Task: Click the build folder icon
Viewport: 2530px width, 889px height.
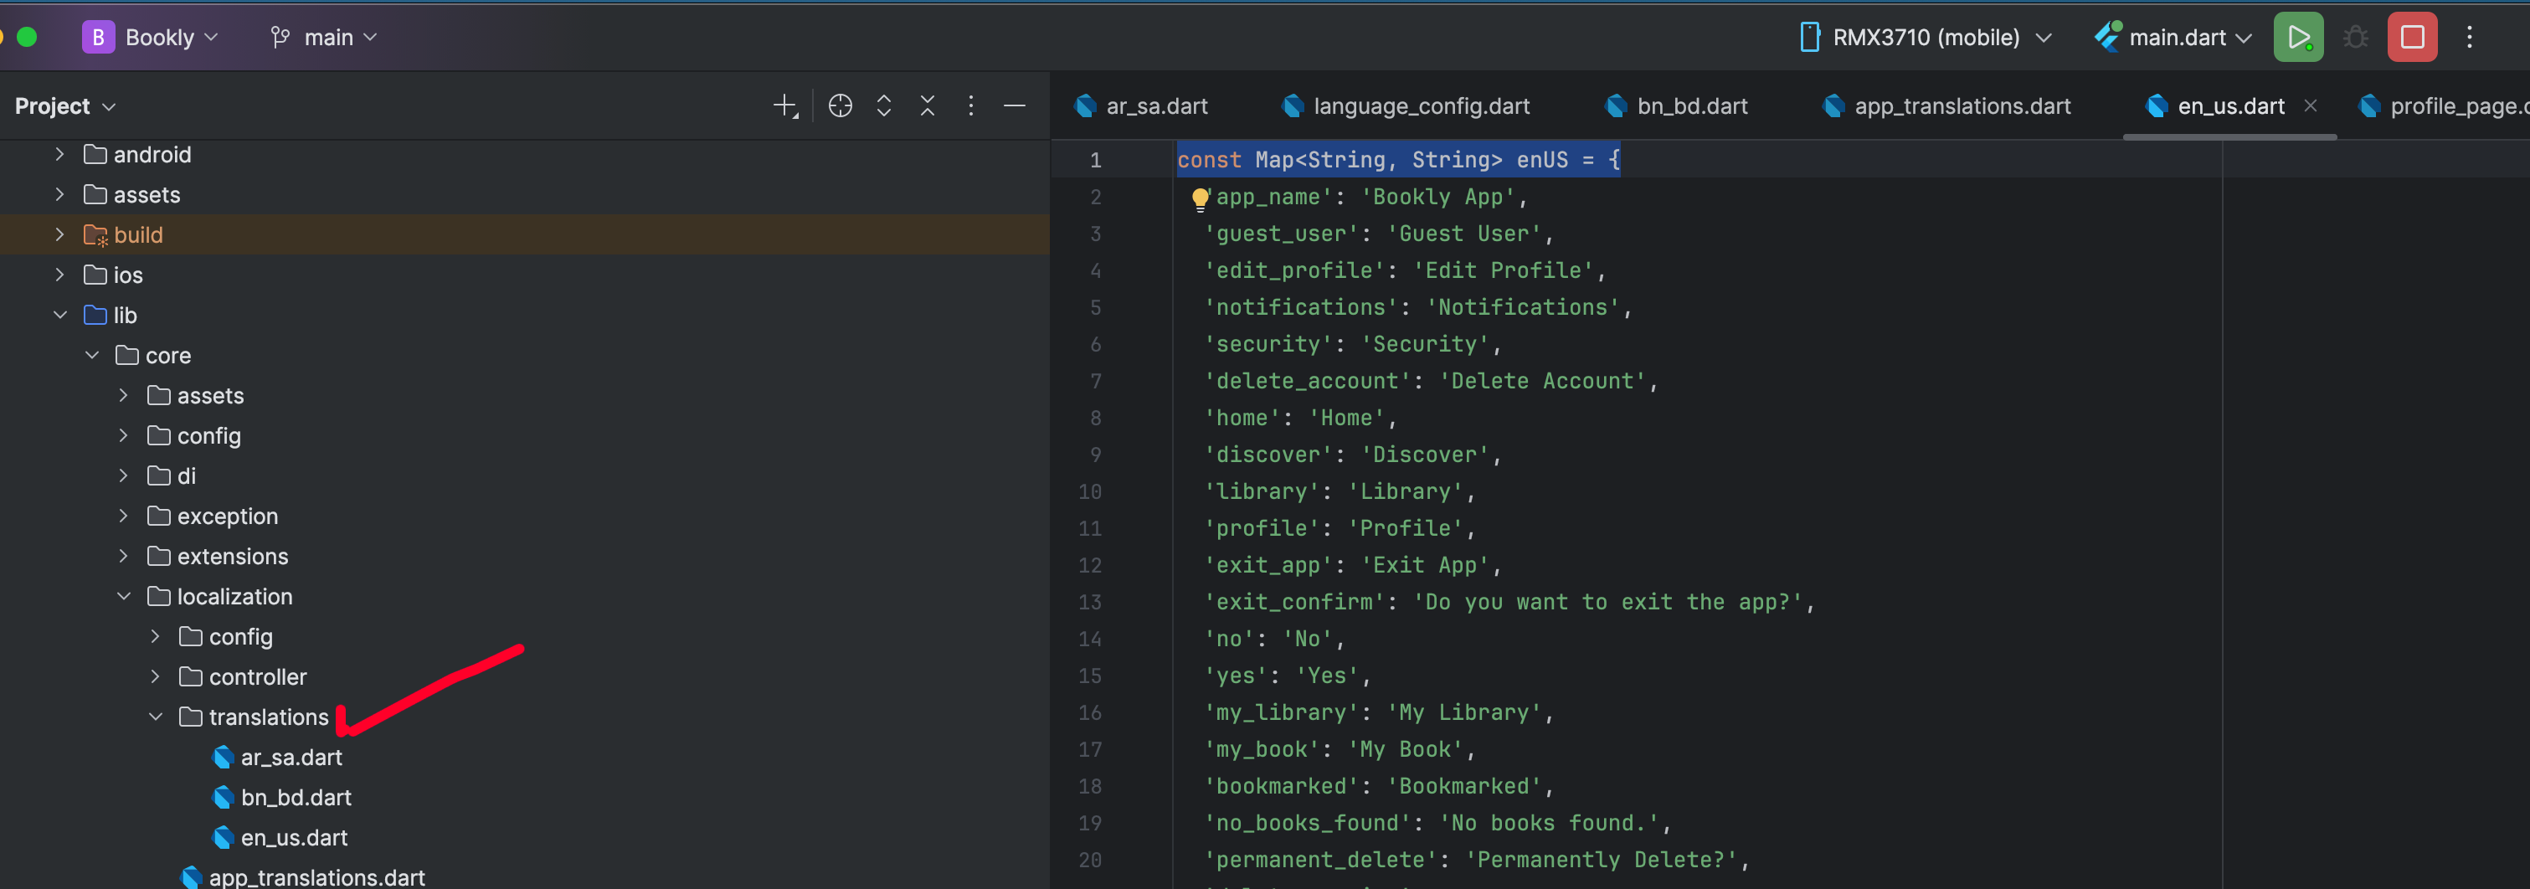Action: click(x=95, y=234)
